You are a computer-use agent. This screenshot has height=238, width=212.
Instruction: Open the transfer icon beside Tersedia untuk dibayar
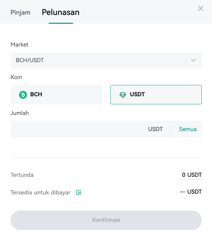point(79,193)
